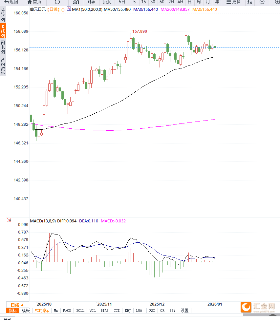Click the zoom out magnifier icon
This screenshot has height=320, width=280.
[262, 2]
